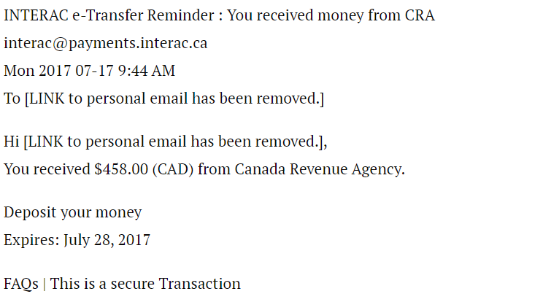
Task: Click the removed-link placeholder on the To line
Action: pos(174,99)
